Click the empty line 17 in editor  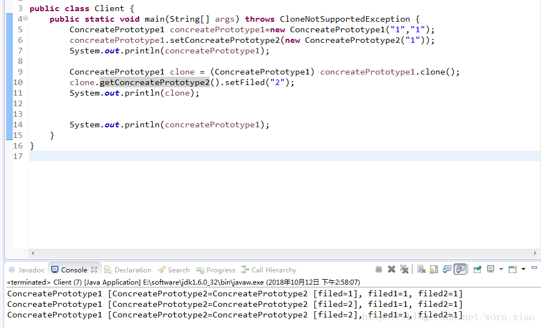click(x=284, y=156)
